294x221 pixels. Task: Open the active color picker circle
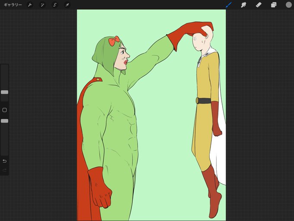pos(288,5)
